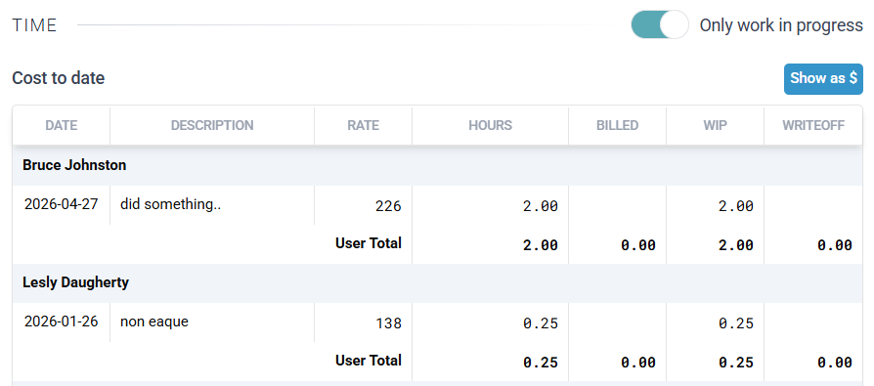Click the TIME section heading
The image size is (874, 386).
tap(34, 25)
